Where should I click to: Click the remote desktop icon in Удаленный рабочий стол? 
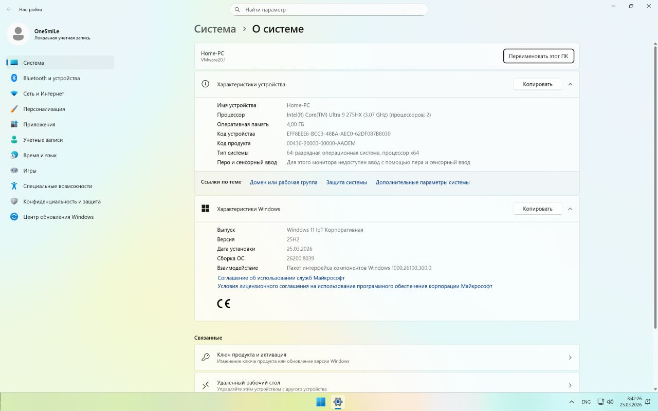206,385
